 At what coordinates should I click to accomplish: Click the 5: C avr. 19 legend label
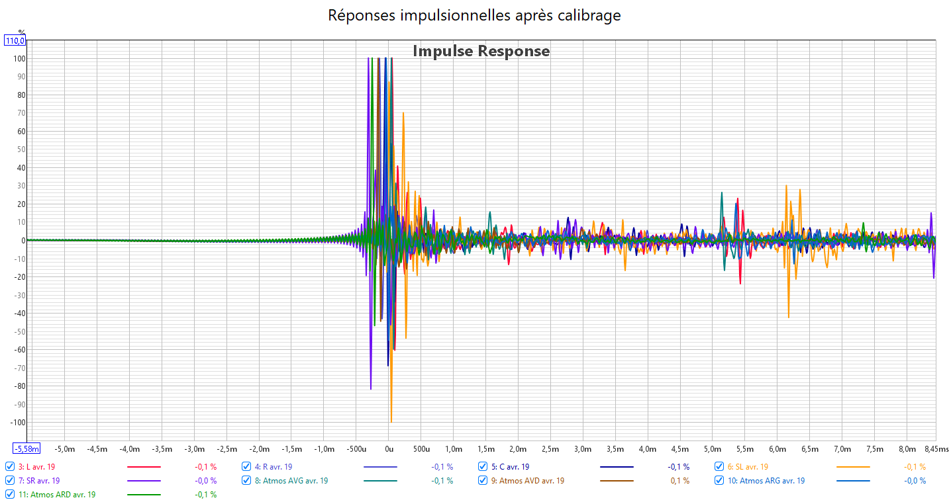pos(510,467)
